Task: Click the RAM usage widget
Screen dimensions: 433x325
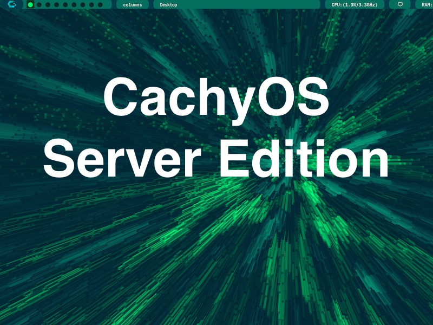Action: 424,4
